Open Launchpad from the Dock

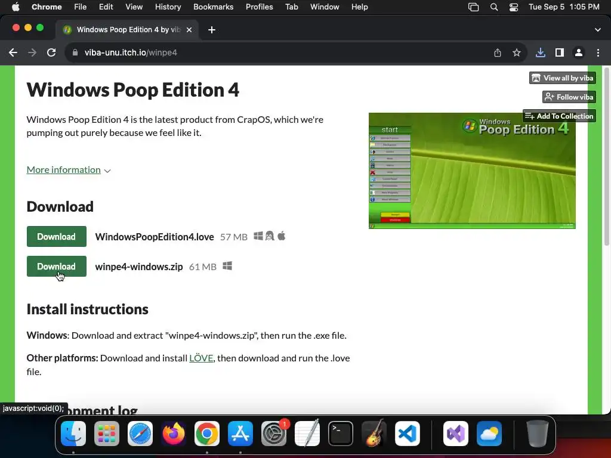(107, 434)
